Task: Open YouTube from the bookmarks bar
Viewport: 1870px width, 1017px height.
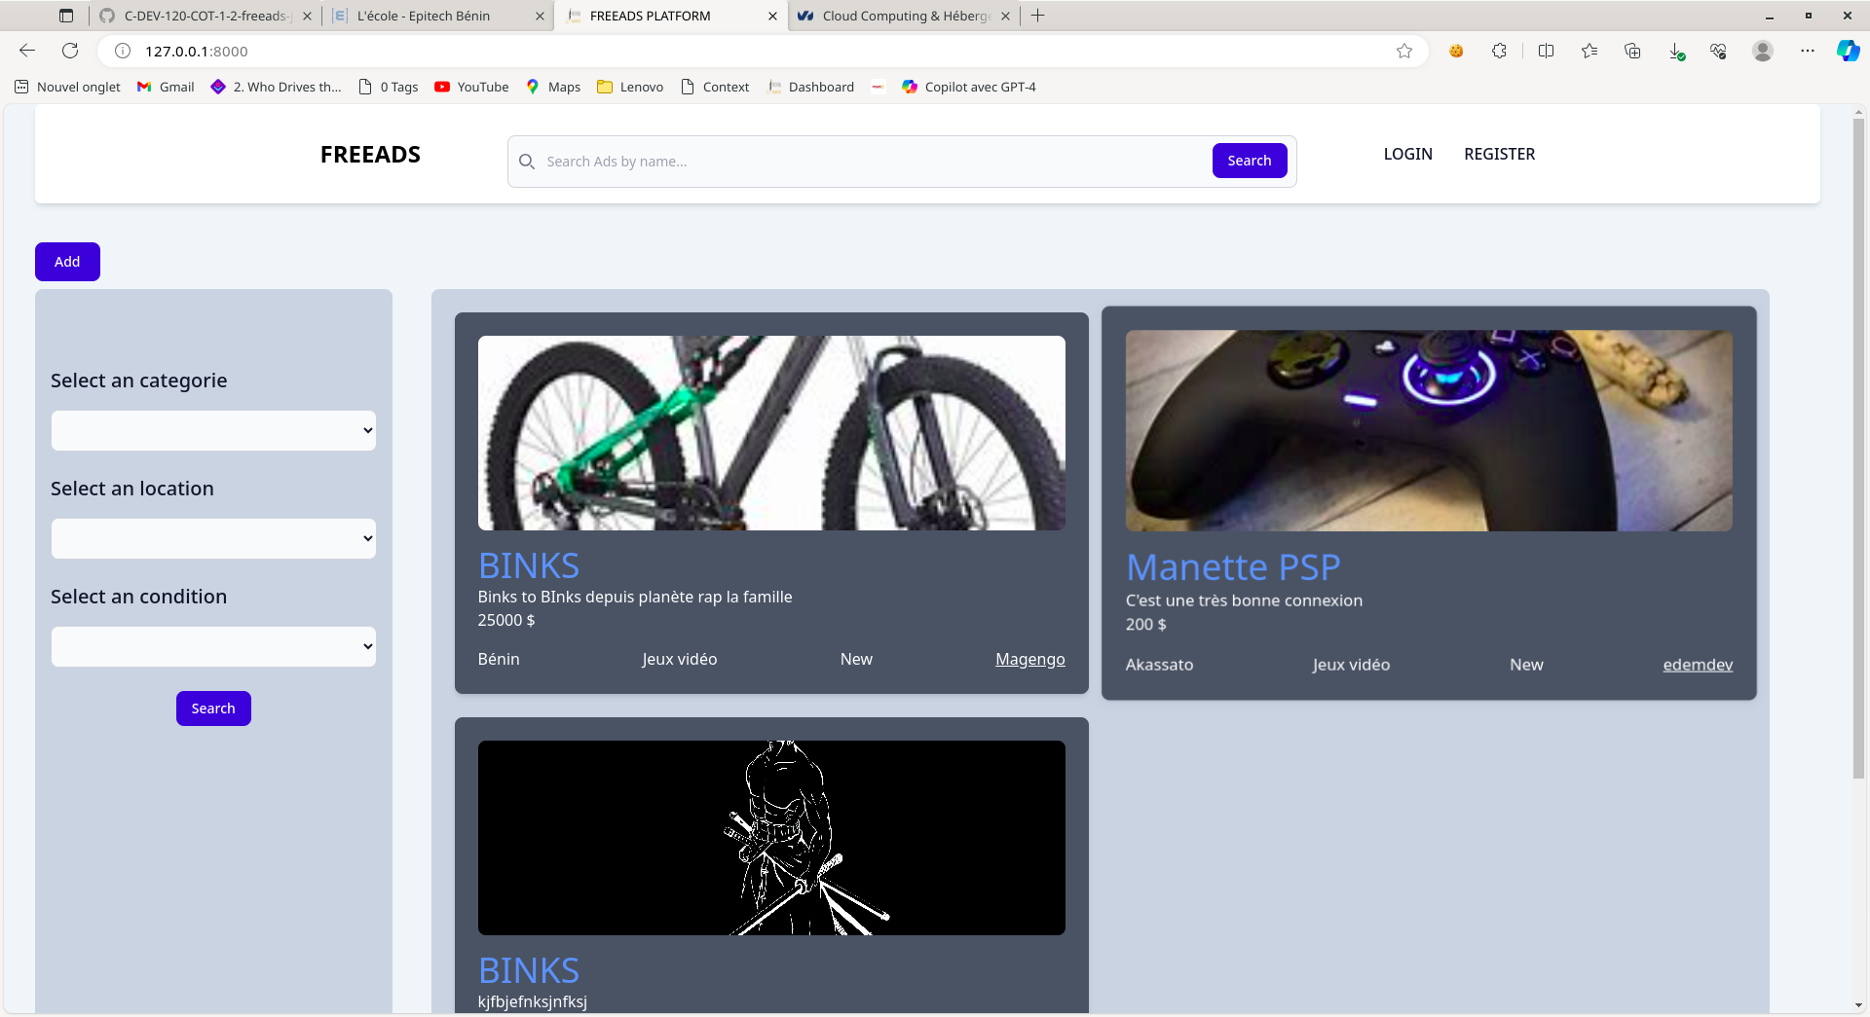Action: (471, 87)
